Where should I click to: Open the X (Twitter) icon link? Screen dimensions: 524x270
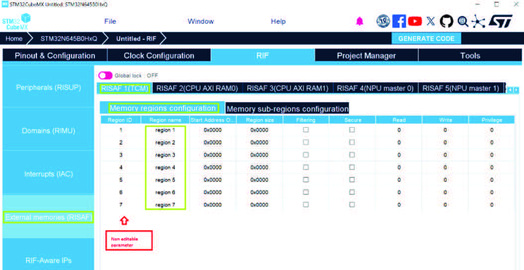431,21
